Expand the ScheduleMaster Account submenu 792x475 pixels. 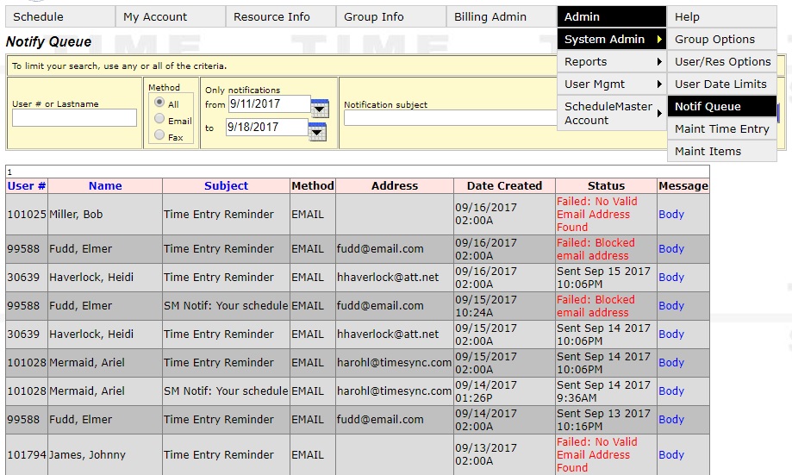pyautogui.click(x=612, y=113)
